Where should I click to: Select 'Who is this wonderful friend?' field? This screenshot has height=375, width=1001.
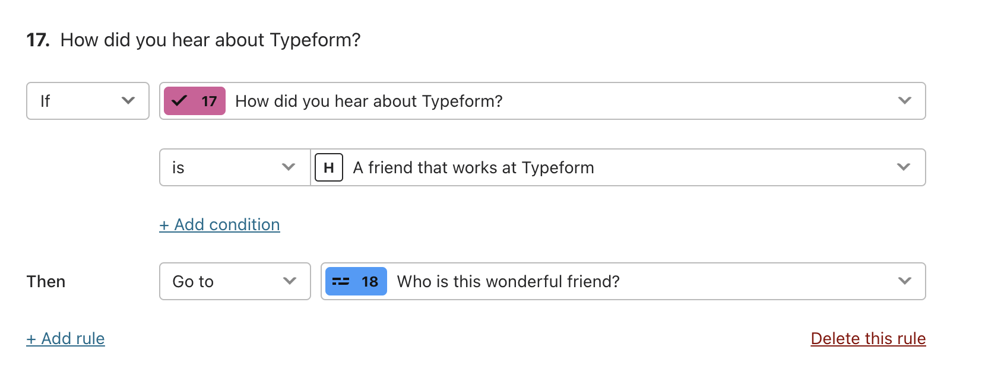click(x=623, y=281)
